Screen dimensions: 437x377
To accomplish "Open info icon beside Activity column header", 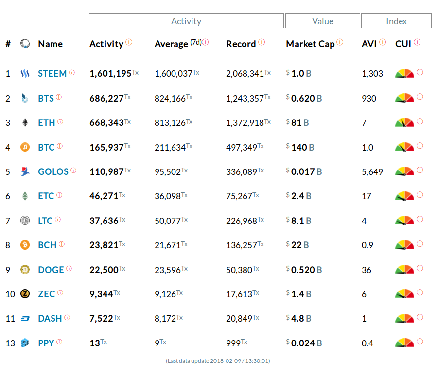I will click(129, 42).
